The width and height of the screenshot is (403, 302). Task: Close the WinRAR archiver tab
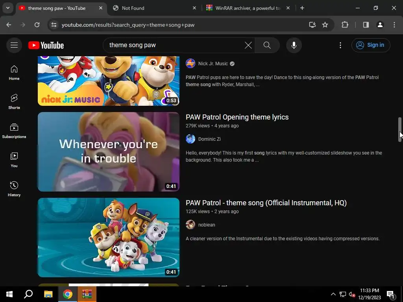pos(288,8)
